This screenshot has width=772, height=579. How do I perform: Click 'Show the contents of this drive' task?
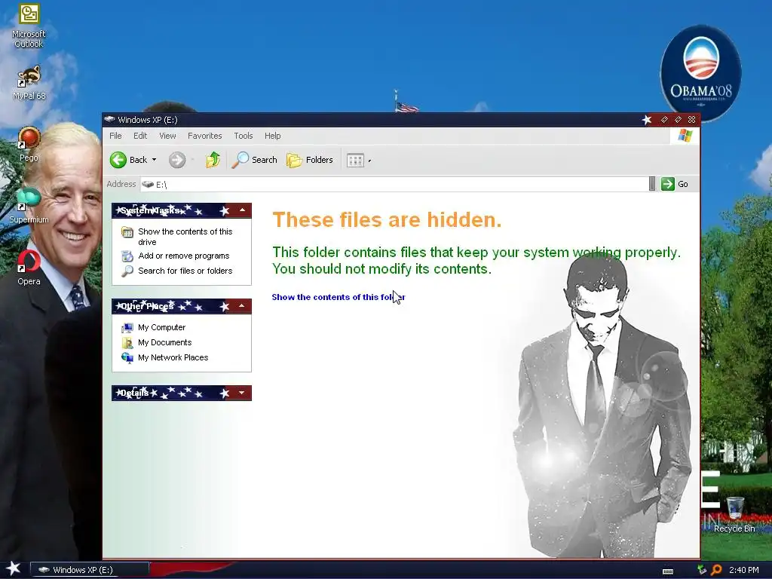point(185,237)
